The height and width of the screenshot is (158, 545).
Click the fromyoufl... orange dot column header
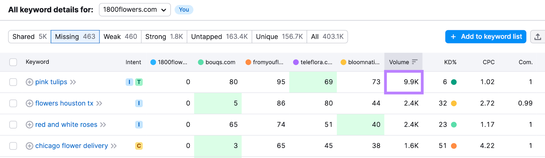coord(264,62)
